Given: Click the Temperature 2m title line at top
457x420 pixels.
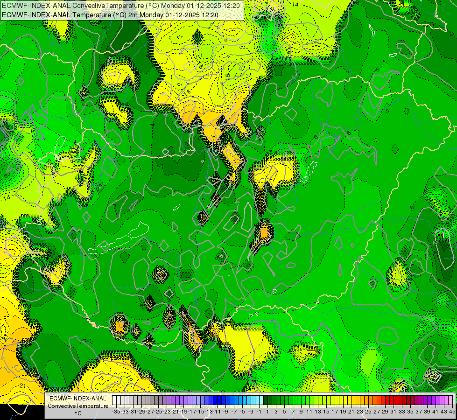Looking at the screenshot, I should [110, 15].
